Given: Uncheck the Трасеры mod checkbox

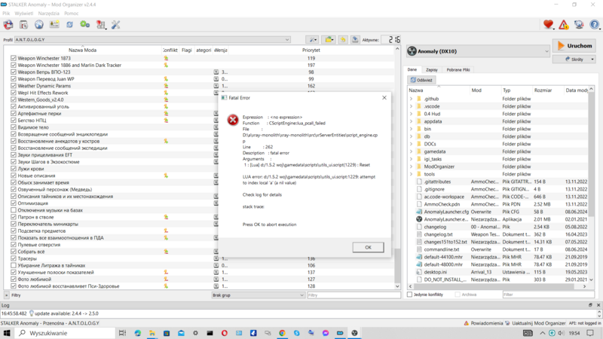Looking at the screenshot, I should (14, 258).
